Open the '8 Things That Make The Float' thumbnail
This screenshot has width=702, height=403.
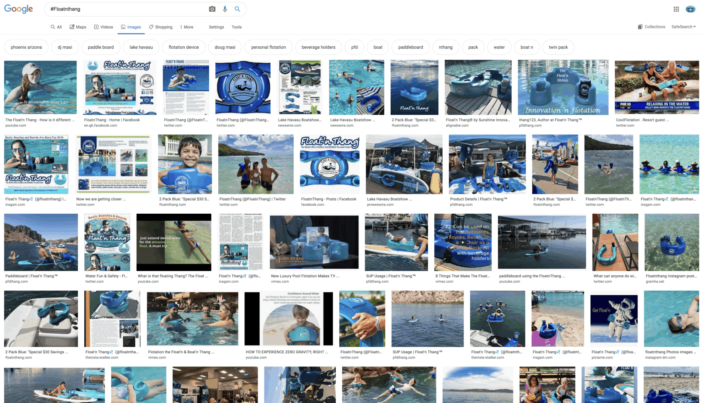(x=463, y=242)
